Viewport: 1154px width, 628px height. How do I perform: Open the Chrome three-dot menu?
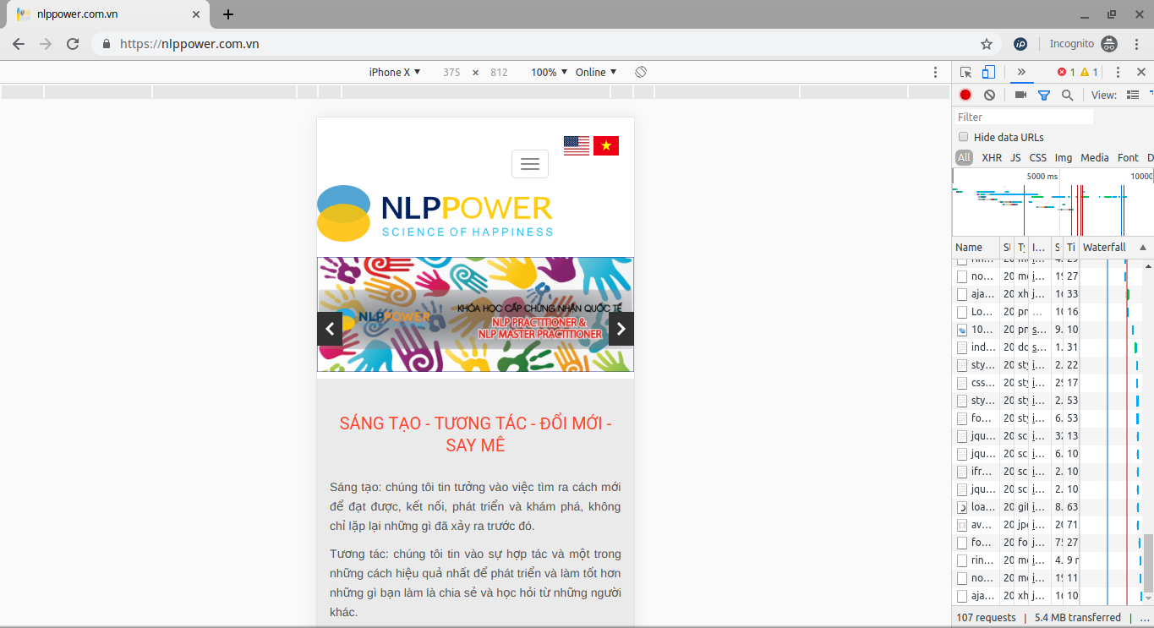point(1137,44)
